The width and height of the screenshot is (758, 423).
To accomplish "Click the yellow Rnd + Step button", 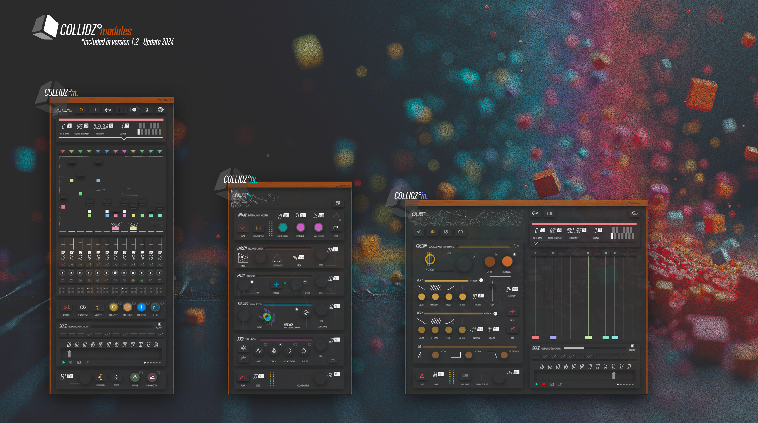I will [114, 307].
